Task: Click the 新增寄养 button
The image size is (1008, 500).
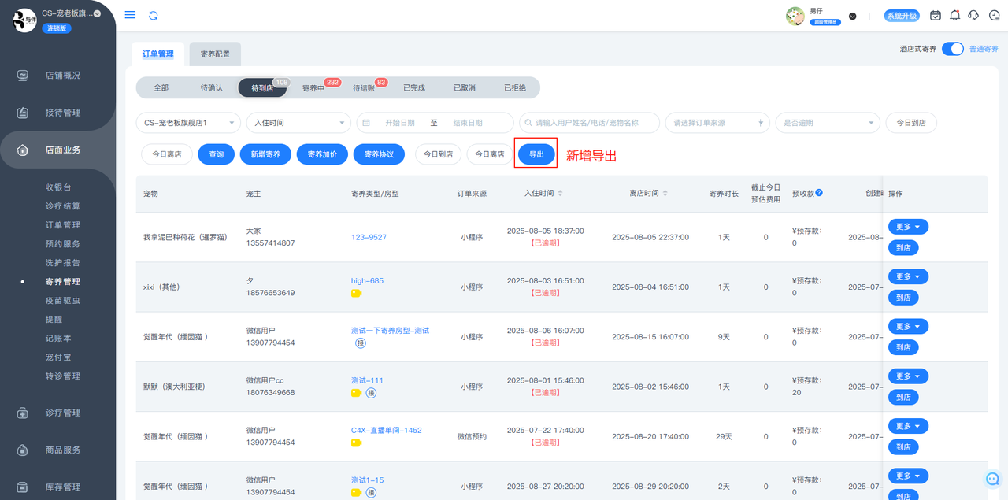Action: tap(265, 154)
